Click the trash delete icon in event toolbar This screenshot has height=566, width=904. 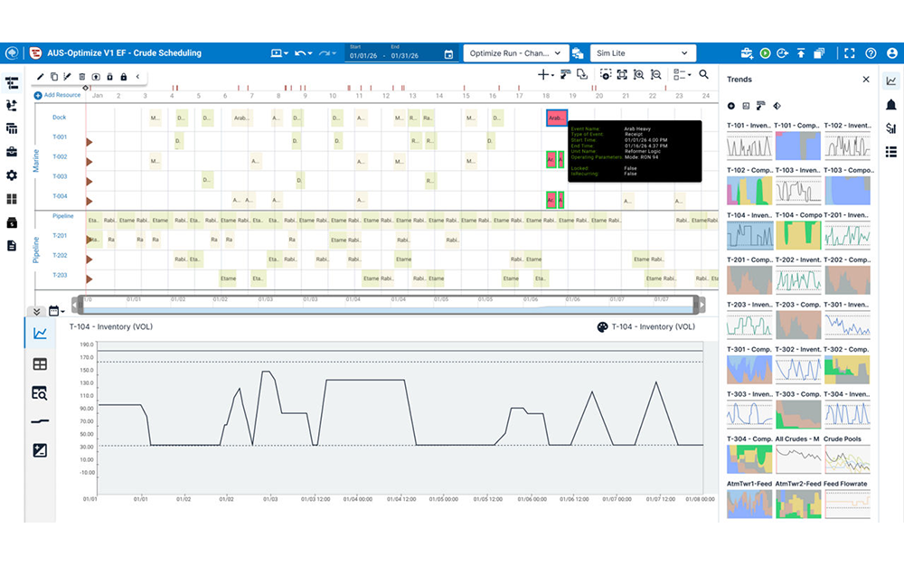[82, 77]
